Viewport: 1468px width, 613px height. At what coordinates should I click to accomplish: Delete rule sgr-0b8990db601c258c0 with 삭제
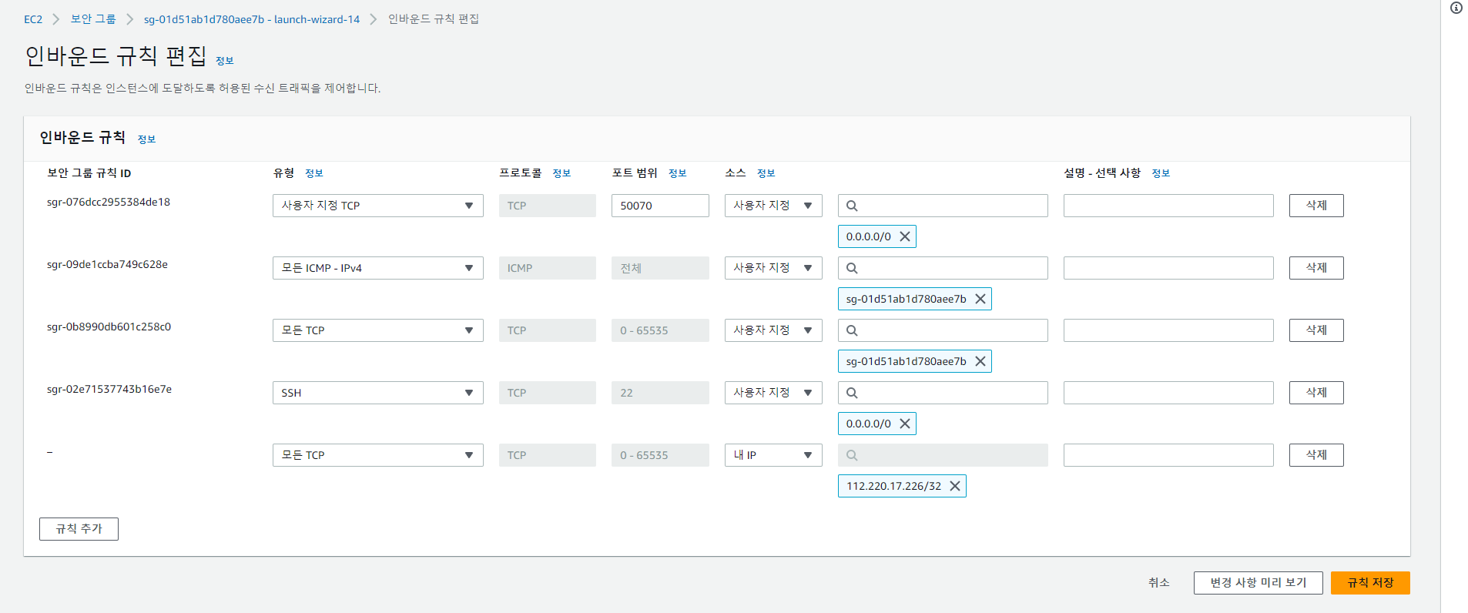[1316, 330]
